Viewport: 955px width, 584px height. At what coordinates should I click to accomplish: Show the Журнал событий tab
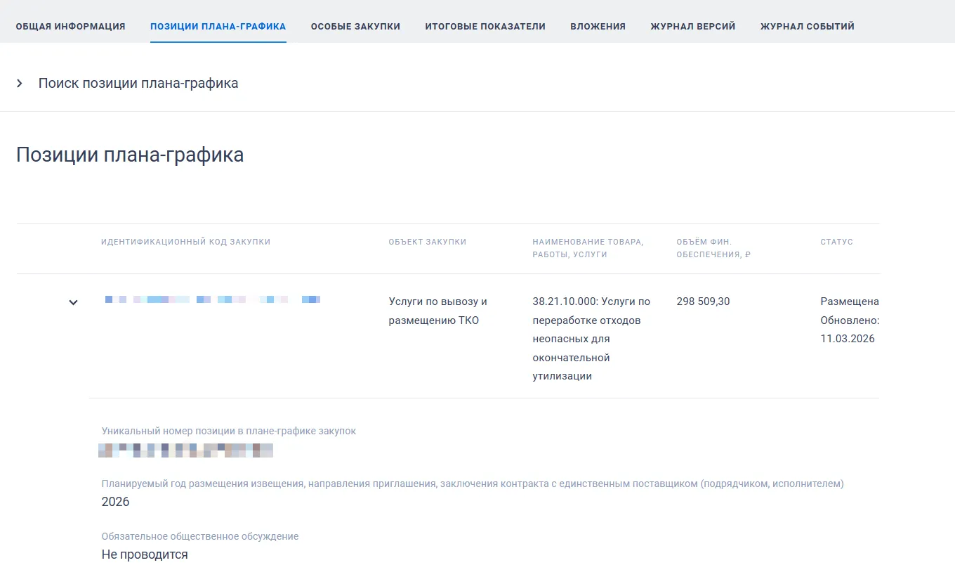click(x=807, y=27)
